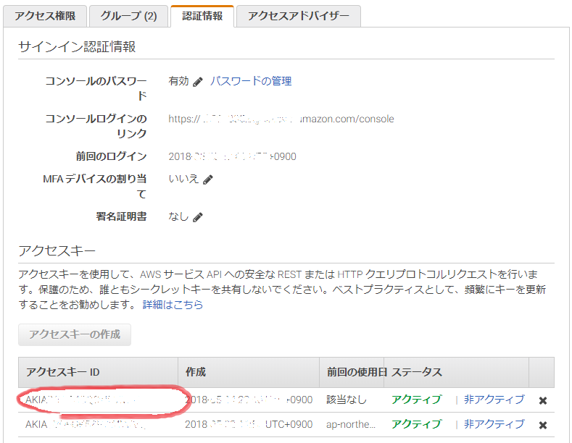Edit MFA device assignment via pencil icon

tap(208, 180)
